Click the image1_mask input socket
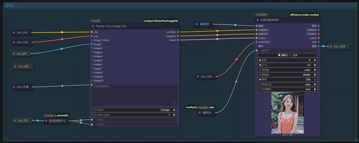Viewport: 359px width, 143px height. point(92,40)
